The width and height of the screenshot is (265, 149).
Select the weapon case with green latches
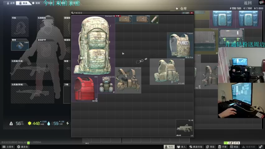coord(231,37)
